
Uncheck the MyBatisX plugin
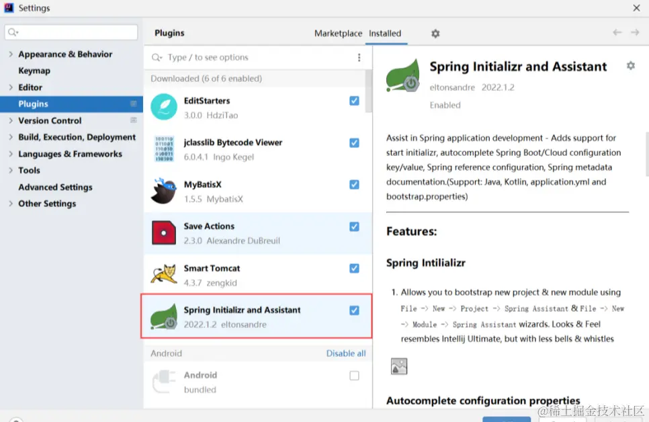[354, 185]
